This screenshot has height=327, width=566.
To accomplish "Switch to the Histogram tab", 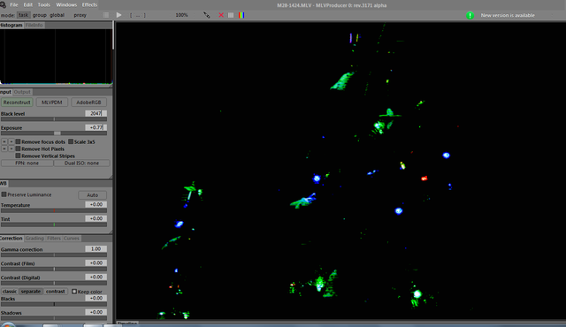I will tap(11, 26).
